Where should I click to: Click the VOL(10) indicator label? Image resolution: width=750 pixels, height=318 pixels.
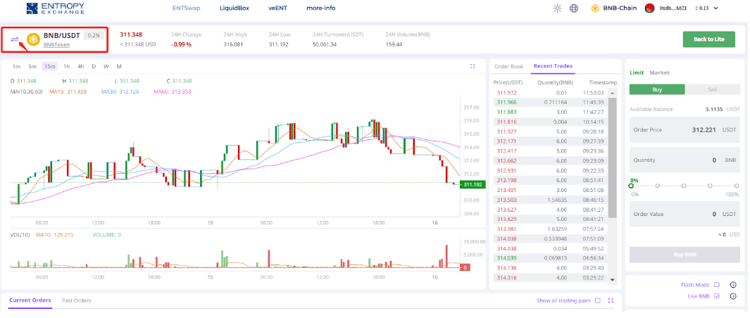tap(20, 235)
